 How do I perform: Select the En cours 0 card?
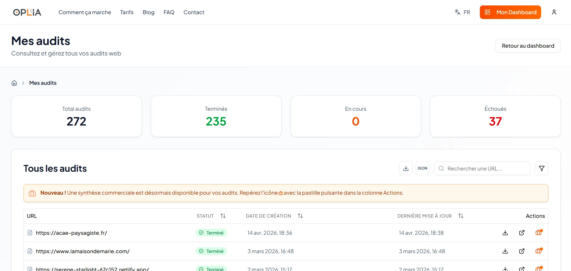click(356, 116)
